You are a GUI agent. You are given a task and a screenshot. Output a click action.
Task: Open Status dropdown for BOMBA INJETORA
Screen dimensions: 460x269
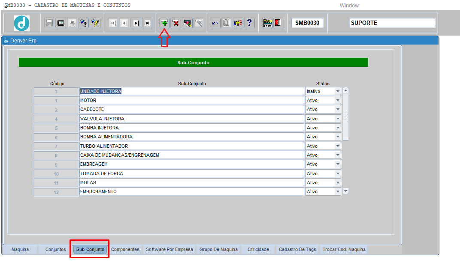[338, 128]
